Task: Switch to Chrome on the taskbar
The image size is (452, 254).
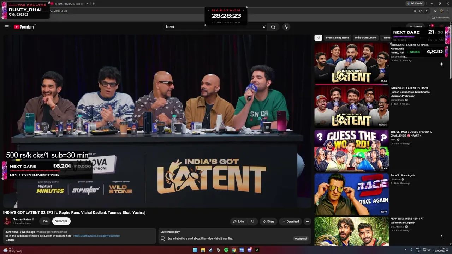Action: (x=234, y=250)
